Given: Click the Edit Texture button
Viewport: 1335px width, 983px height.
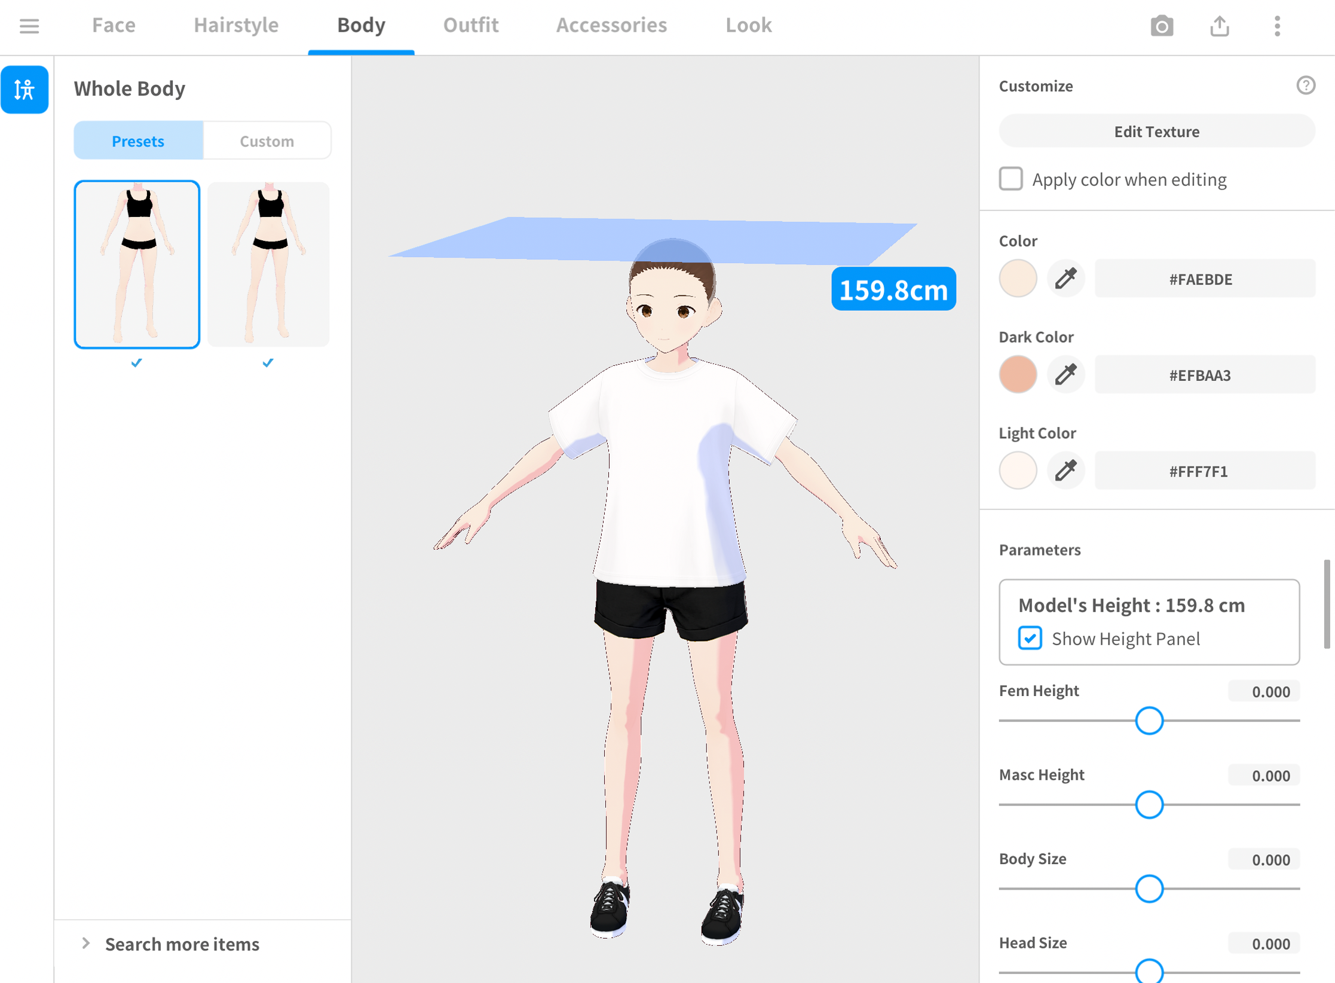Looking at the screenshot, I should point(1156,131).
